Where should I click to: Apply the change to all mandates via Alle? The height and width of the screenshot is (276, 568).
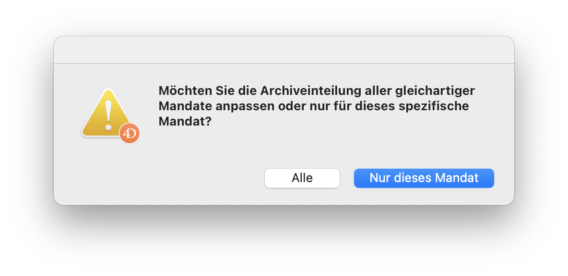click(x=302, y=178)
